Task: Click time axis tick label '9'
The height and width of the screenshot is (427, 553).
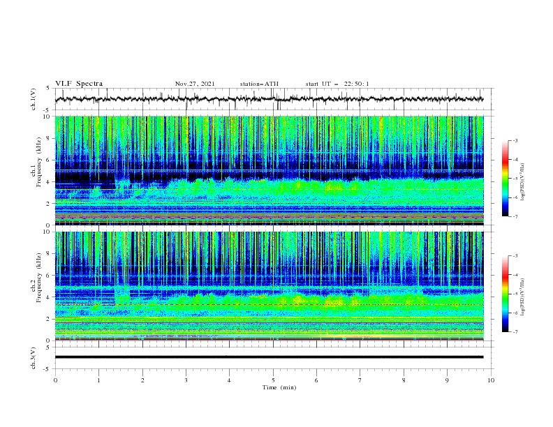Action: click(447, 380)
